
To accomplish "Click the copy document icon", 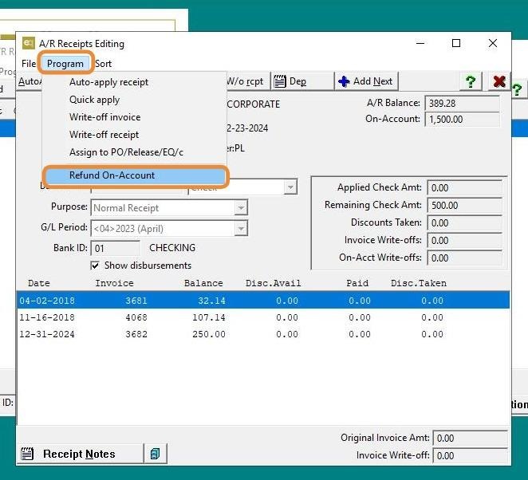I will pyautogui.click(x=156, y=454).
